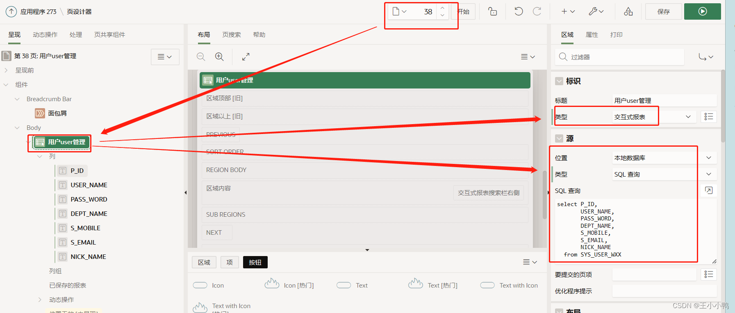
Task: Edit the 标题 title field
Action: pyautogui.click(x=664, y=100)
